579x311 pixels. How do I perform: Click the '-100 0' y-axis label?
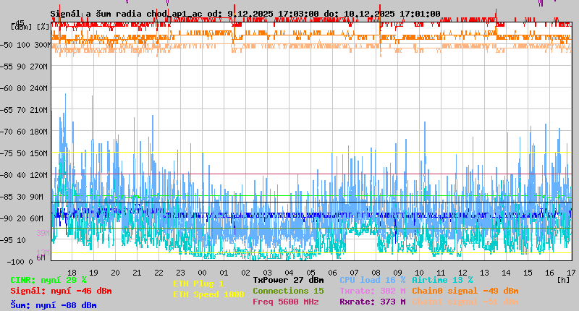(20, 262)
